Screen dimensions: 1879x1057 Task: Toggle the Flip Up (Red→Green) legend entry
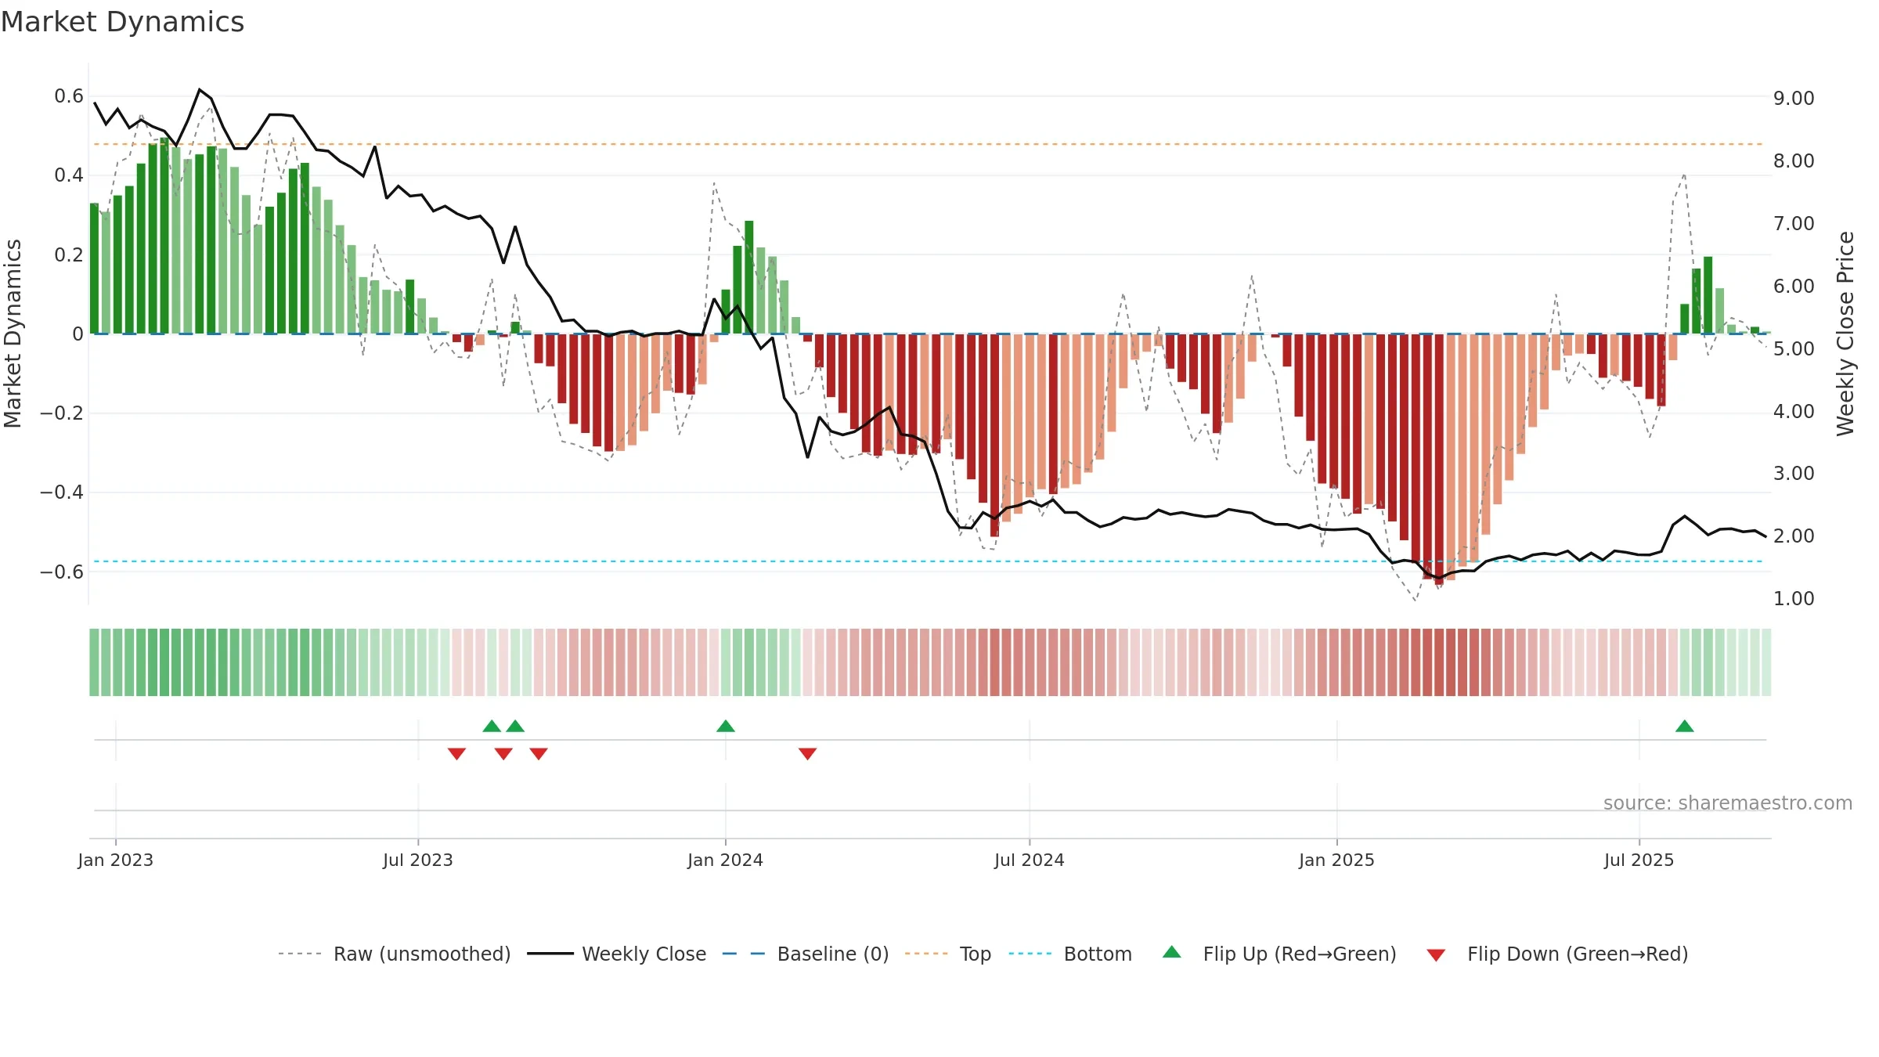pos(1279,954)
